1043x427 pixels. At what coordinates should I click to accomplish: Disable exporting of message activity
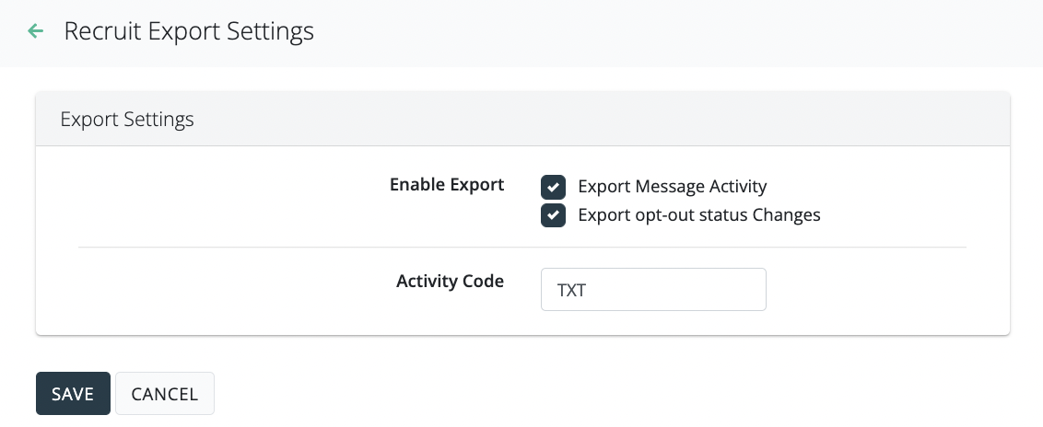[553, 187]
